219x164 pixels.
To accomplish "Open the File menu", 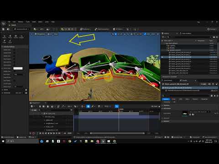I will [9, 22].
